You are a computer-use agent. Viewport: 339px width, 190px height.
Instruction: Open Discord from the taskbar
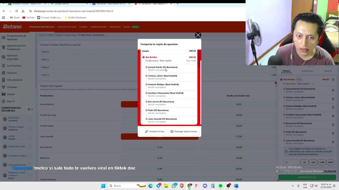pos(205,186)
